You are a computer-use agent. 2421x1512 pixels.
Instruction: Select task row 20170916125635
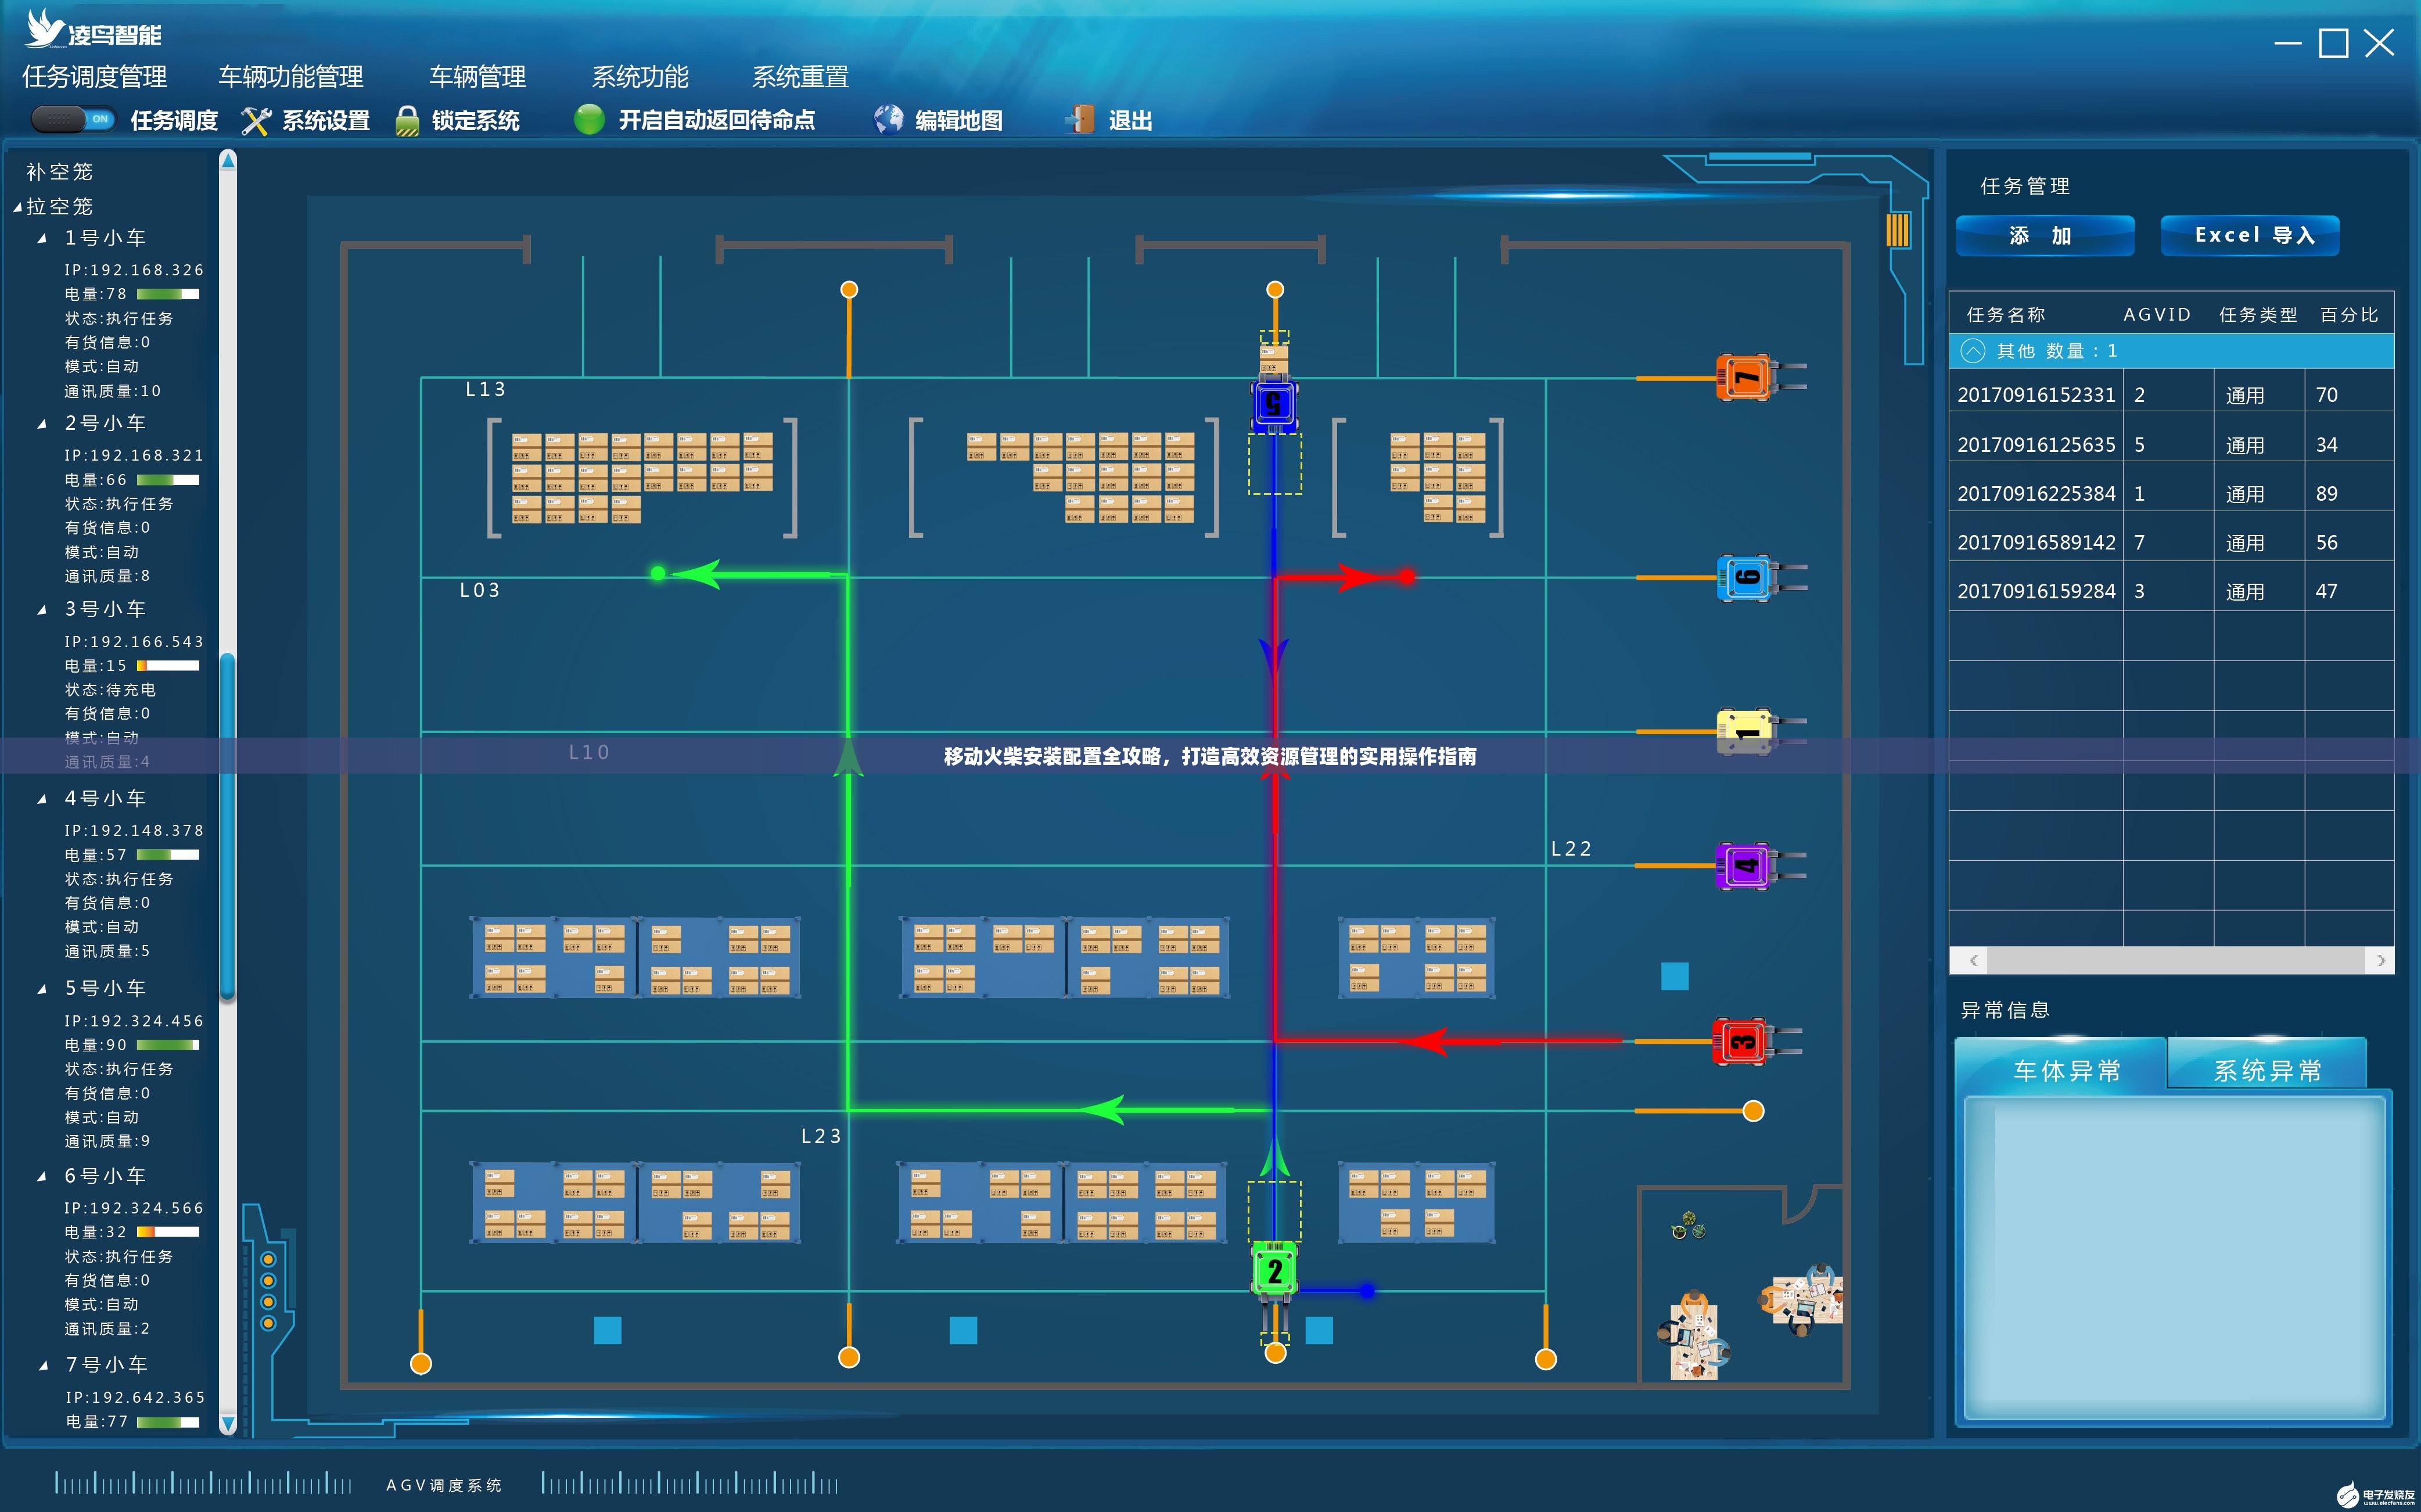[2036, 445]
